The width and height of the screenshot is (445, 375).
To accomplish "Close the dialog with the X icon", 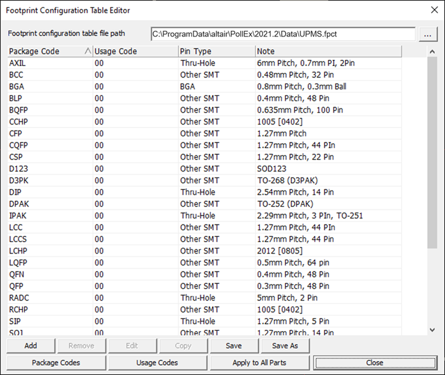I will (x=434, y=10).
